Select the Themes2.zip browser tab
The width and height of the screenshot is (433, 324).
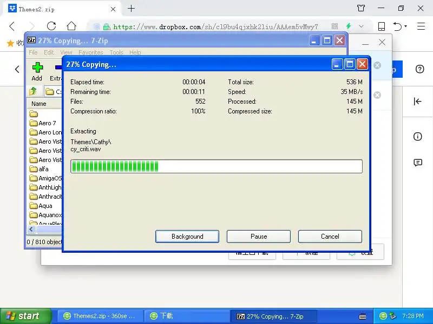(x=62, y=9)
